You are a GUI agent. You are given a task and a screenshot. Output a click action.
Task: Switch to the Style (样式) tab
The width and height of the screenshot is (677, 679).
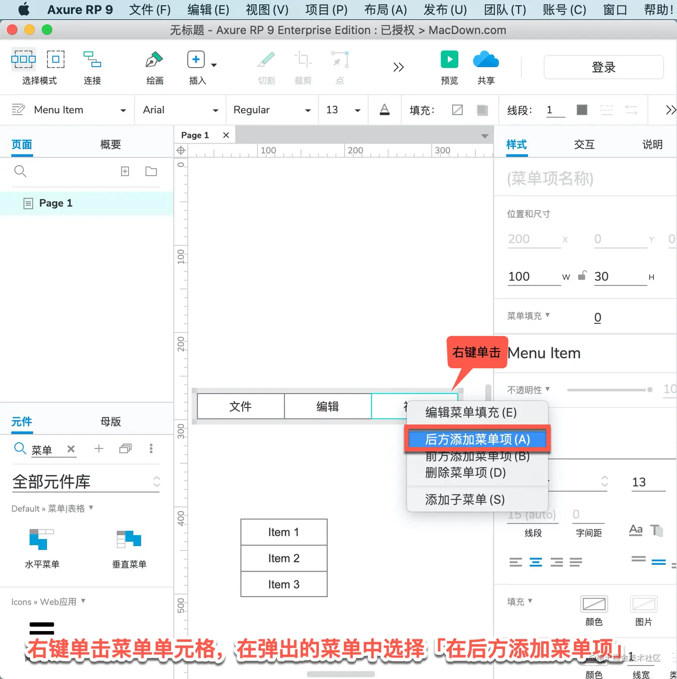point(517,144)
